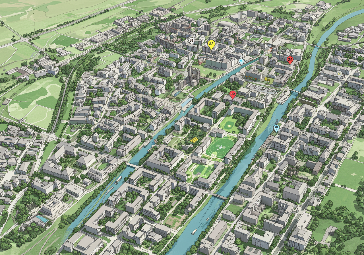364x255 pixels.
Task: Select the yellow-roofed building in the park
Action: (x=194, y=139)
